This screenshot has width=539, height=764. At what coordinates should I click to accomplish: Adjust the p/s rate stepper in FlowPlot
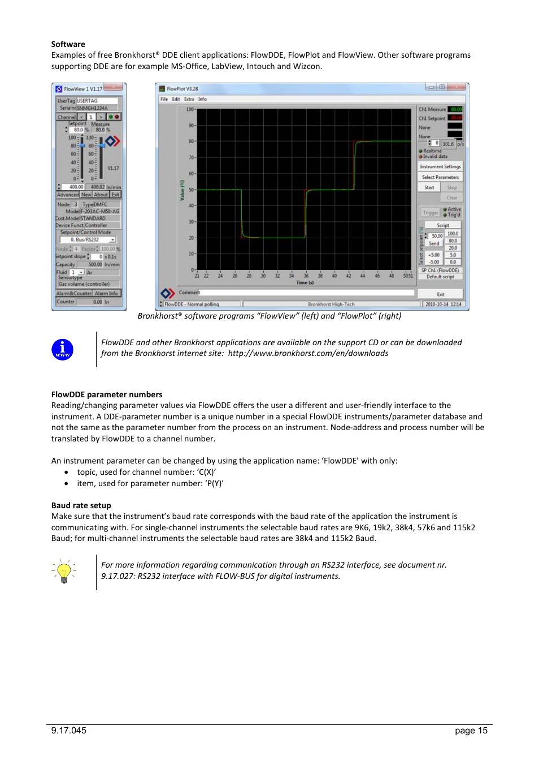[429, 143]
